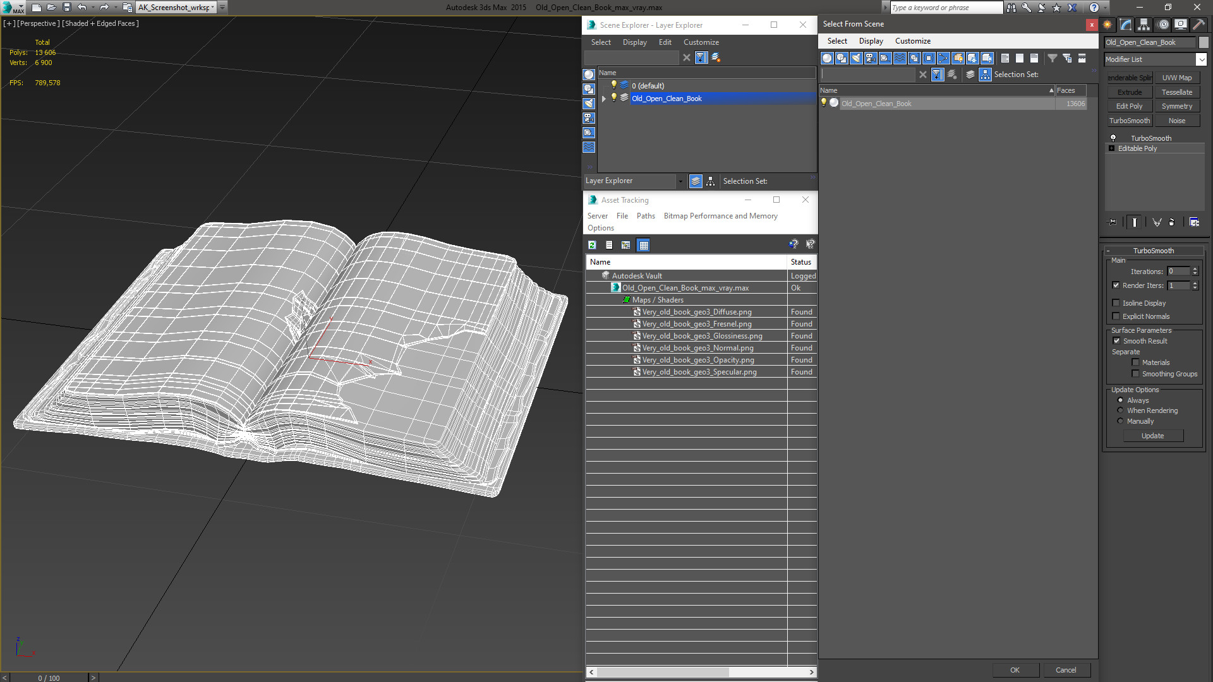Click the Refresh icon in Asset Tracking
This screenshot has width=1213, height=682.
click(x=592, y=245)
